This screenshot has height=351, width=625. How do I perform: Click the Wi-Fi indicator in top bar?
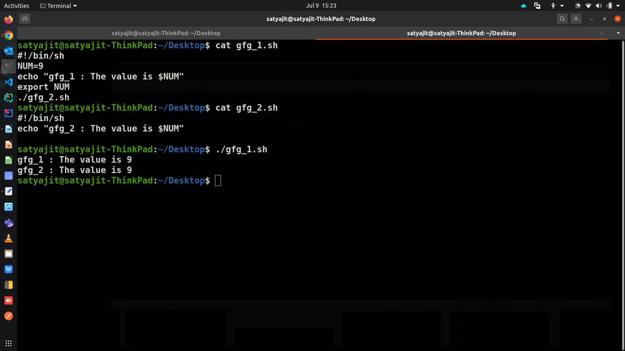click(x=588, y=6)
